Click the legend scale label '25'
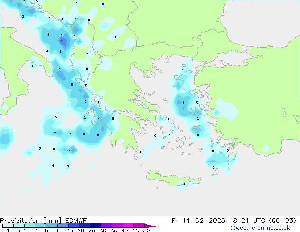The image size is (300, 232). (x=92, y=230)
